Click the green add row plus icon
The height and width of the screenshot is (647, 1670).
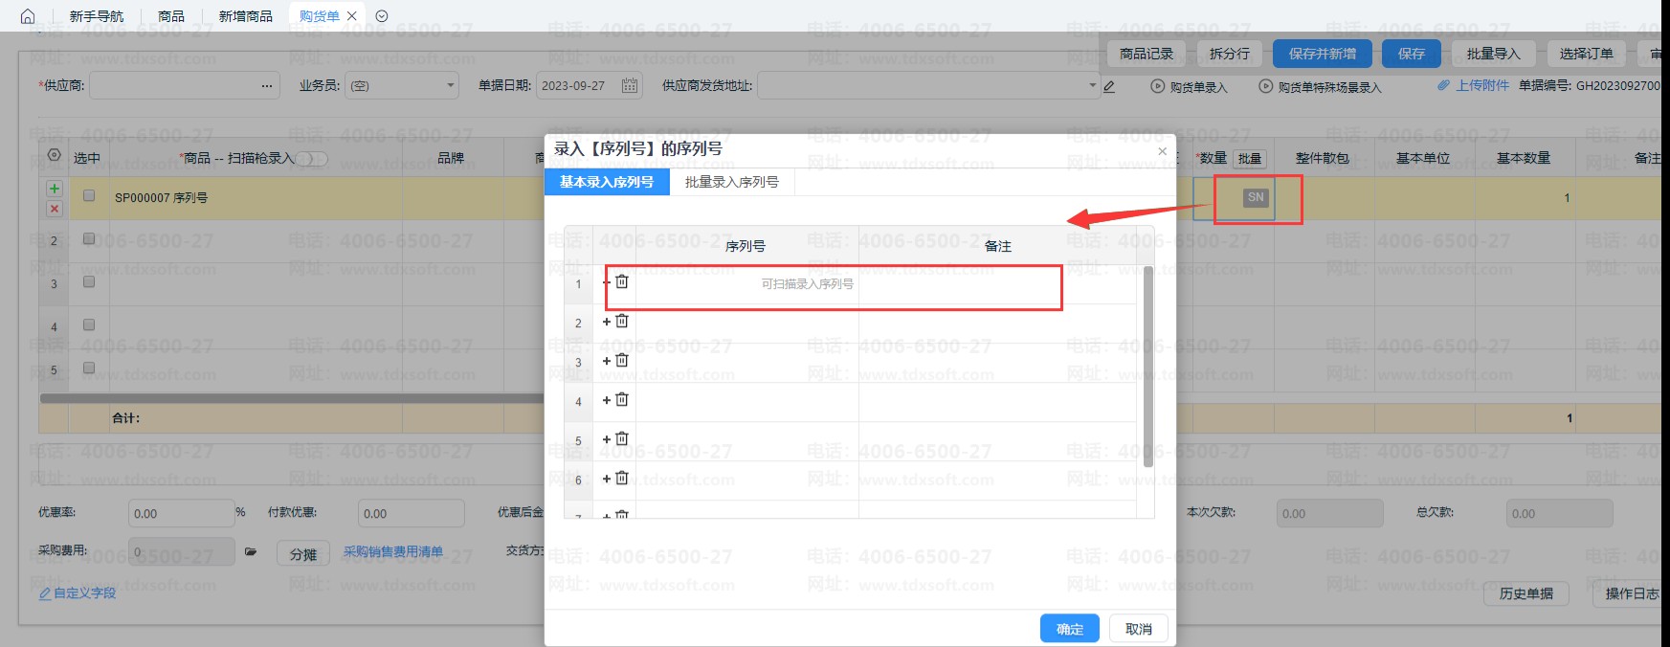tap(55, 189)
